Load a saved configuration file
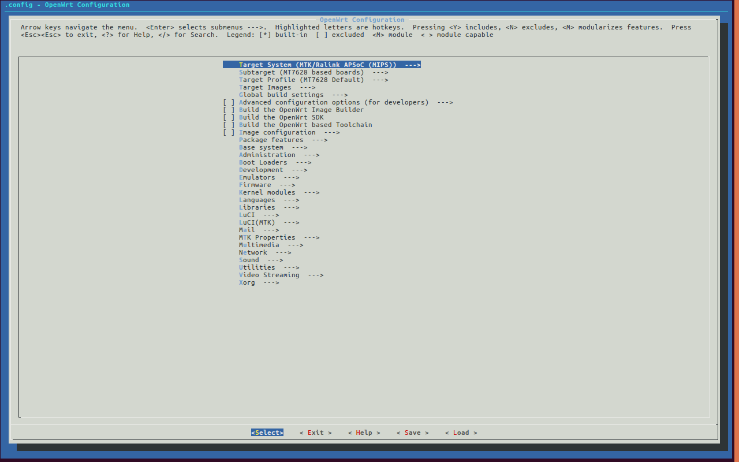739x462 pixels. click(x=460, y=432)
